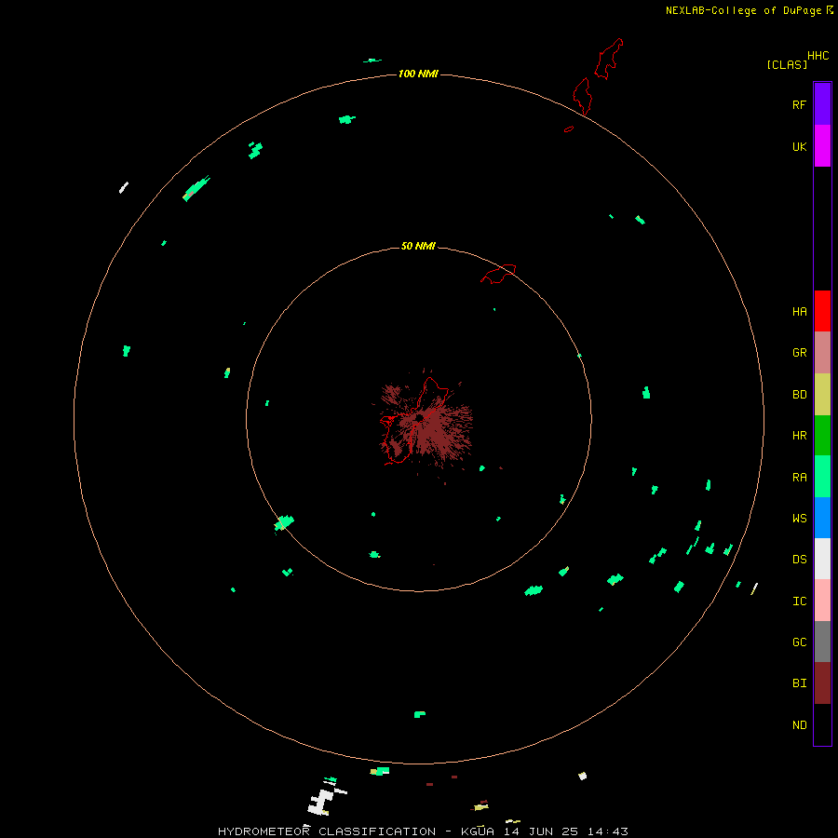Pick the RA light green legend swatch
The image size is (838, 838).
(822, 477)
